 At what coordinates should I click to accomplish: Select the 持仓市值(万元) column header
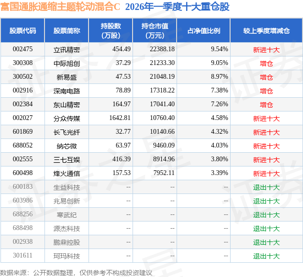coord(155,30)
